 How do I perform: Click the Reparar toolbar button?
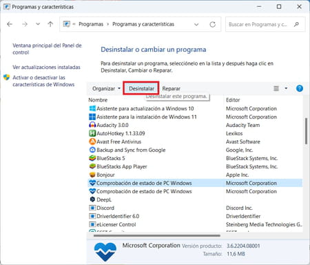pyautogui.click(x=172, y=88)
